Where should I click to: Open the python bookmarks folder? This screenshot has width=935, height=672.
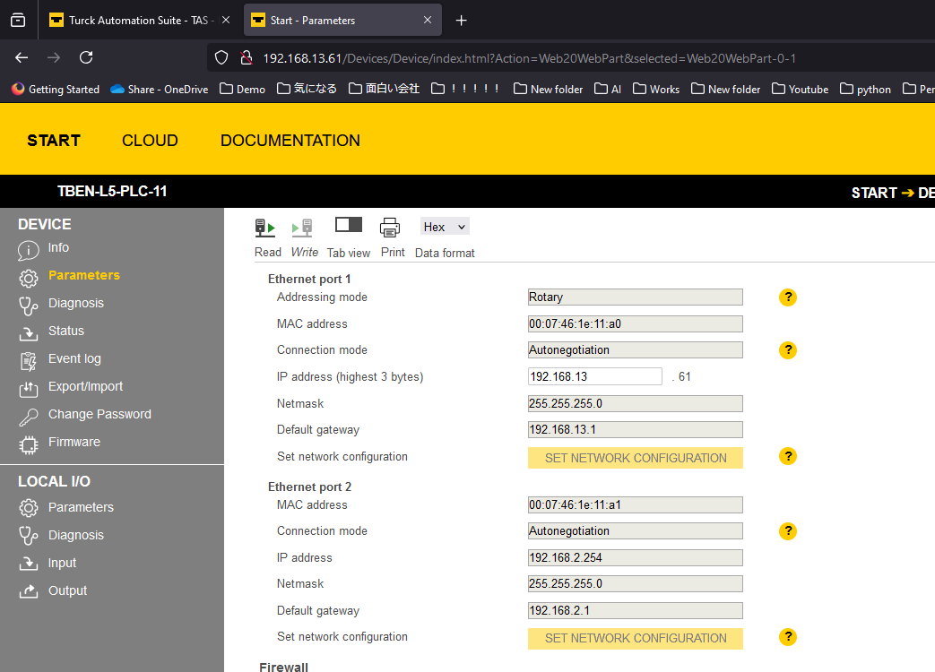(865, 90)
